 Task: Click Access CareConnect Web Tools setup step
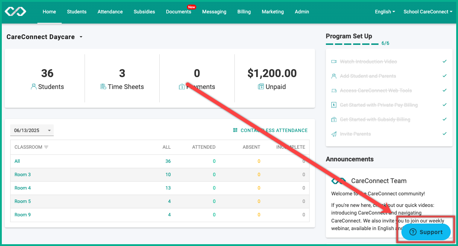(x=376, y=90)
